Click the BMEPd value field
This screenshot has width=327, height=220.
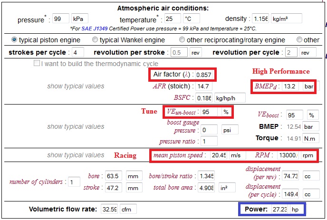click(x=291, y=86)
